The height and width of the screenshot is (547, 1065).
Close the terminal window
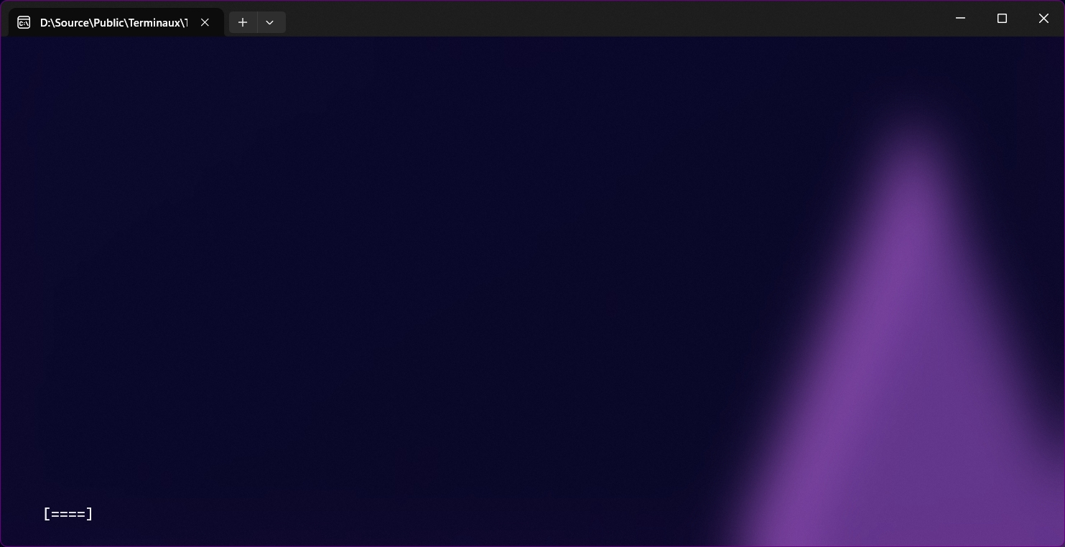pyautogui.click(x=1043, y=18)
